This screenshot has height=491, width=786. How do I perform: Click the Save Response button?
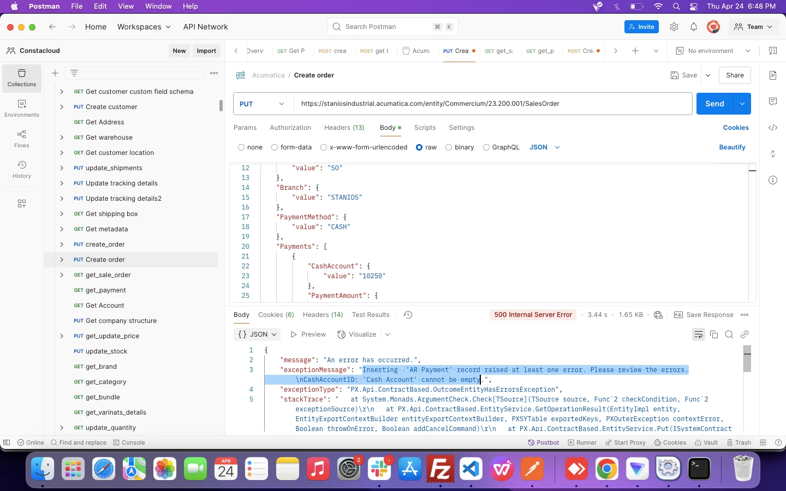(x=704, y=315)
